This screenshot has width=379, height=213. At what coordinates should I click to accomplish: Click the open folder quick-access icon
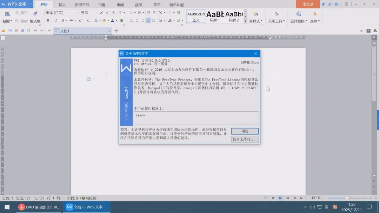[x=4, y=31]
